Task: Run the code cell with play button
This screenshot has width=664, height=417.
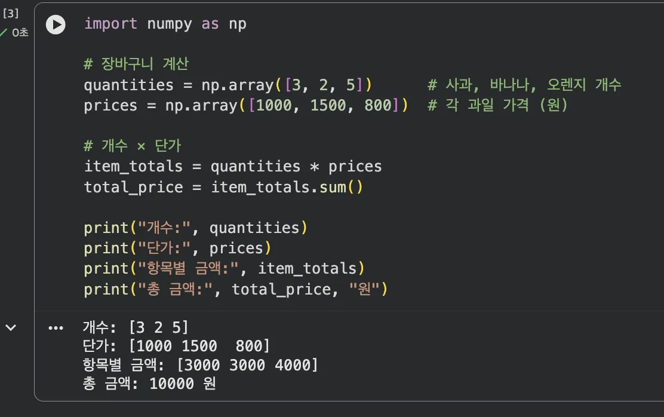Action: click(56, 24)
